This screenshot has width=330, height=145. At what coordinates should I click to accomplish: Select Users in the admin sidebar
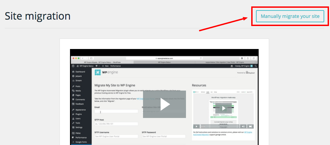(78, 119)
